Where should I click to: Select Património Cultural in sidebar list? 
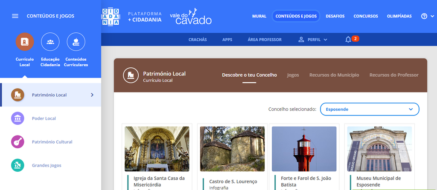click(x=52, y=142)
